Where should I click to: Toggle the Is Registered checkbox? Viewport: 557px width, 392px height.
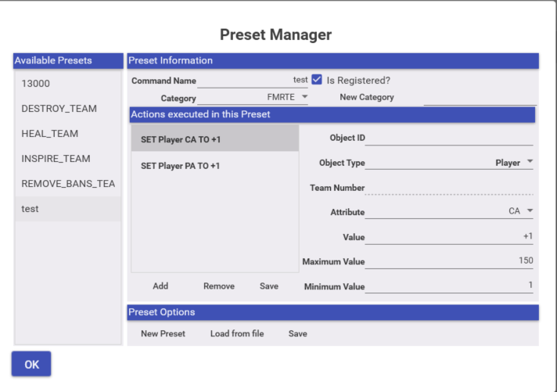[x=317, y=80]
